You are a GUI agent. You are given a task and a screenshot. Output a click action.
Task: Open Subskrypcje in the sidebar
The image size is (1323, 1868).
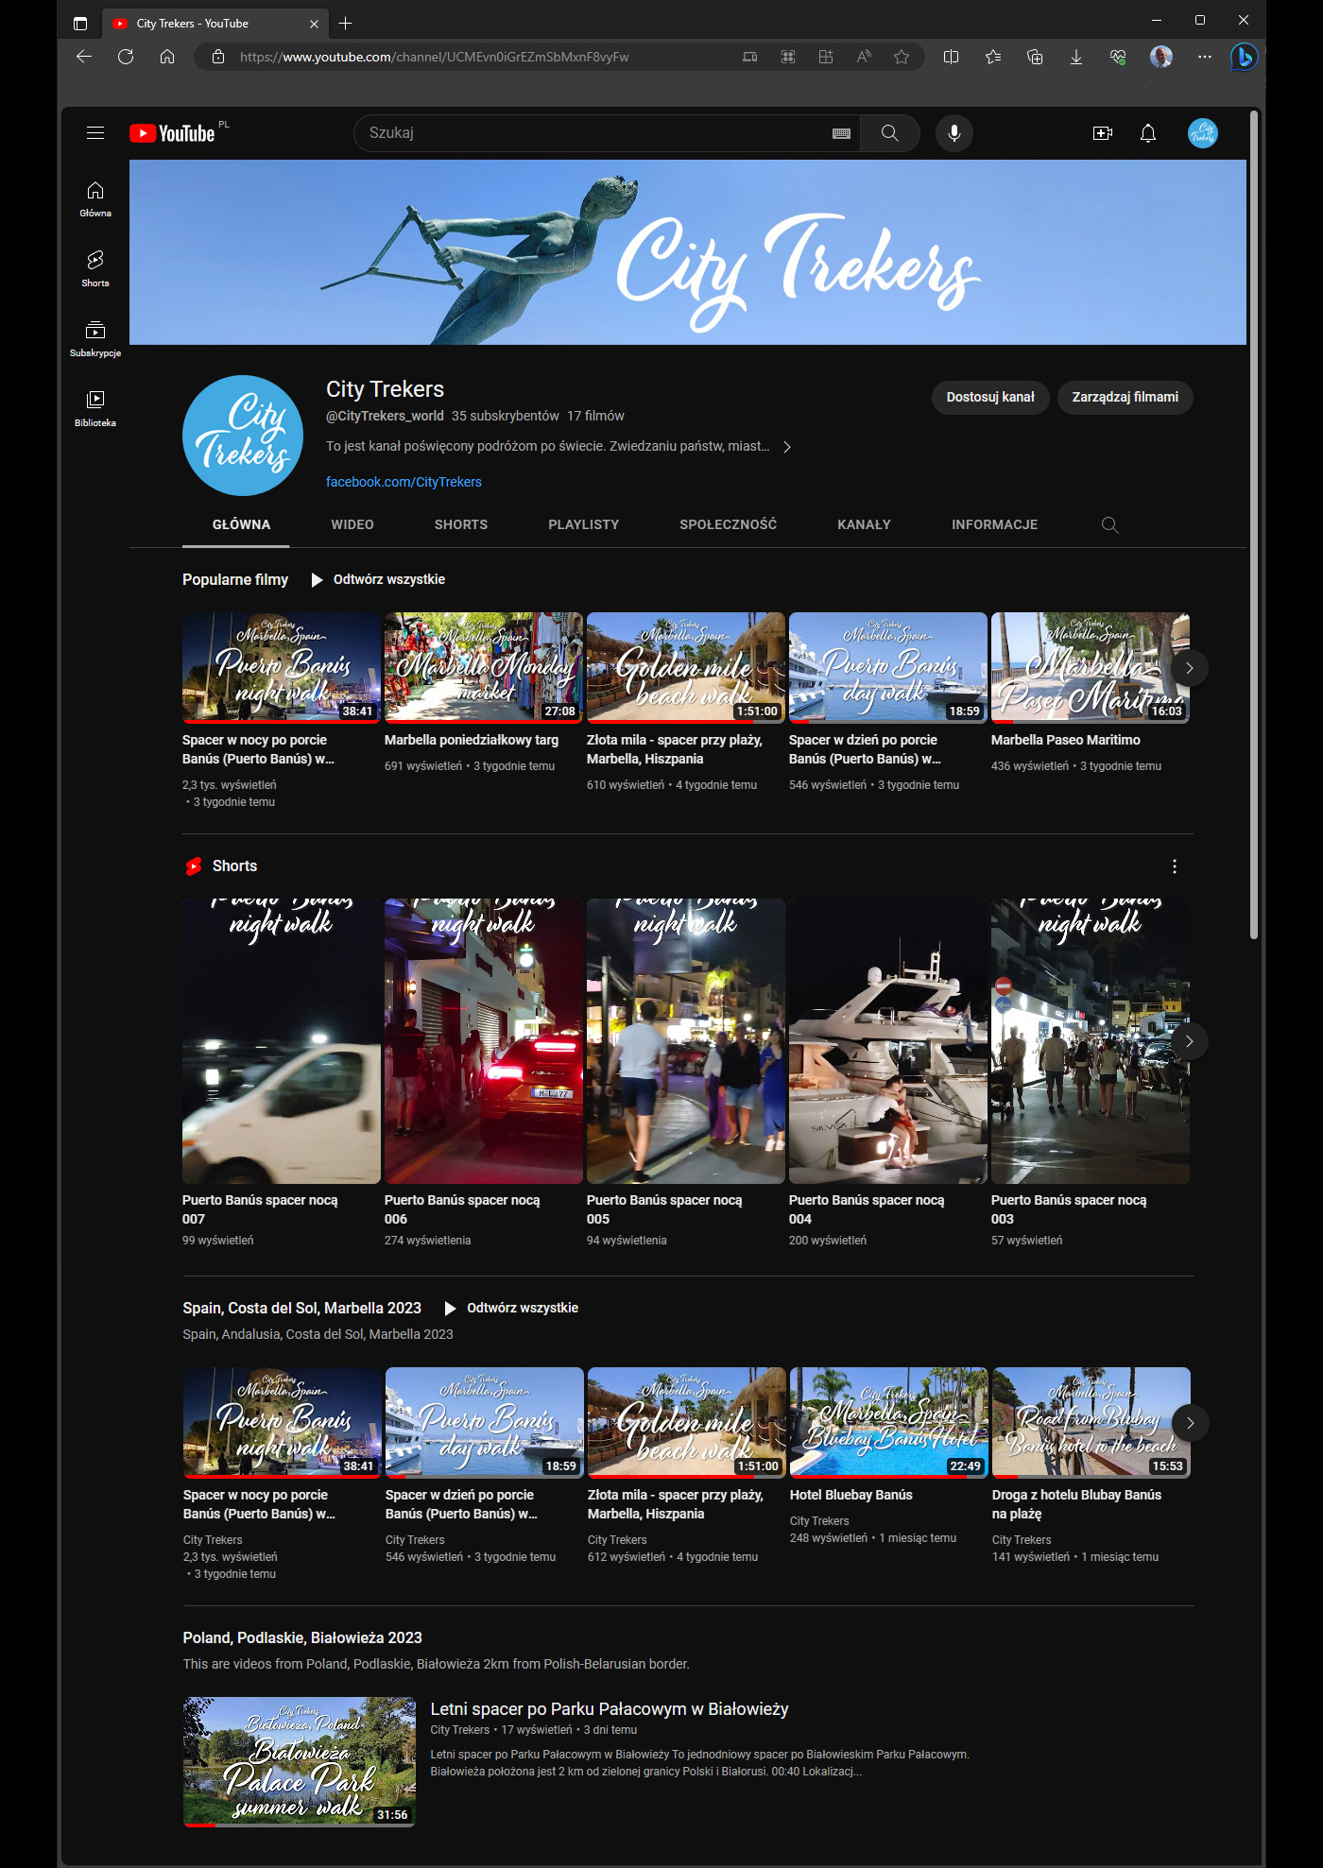coord(95,339)
